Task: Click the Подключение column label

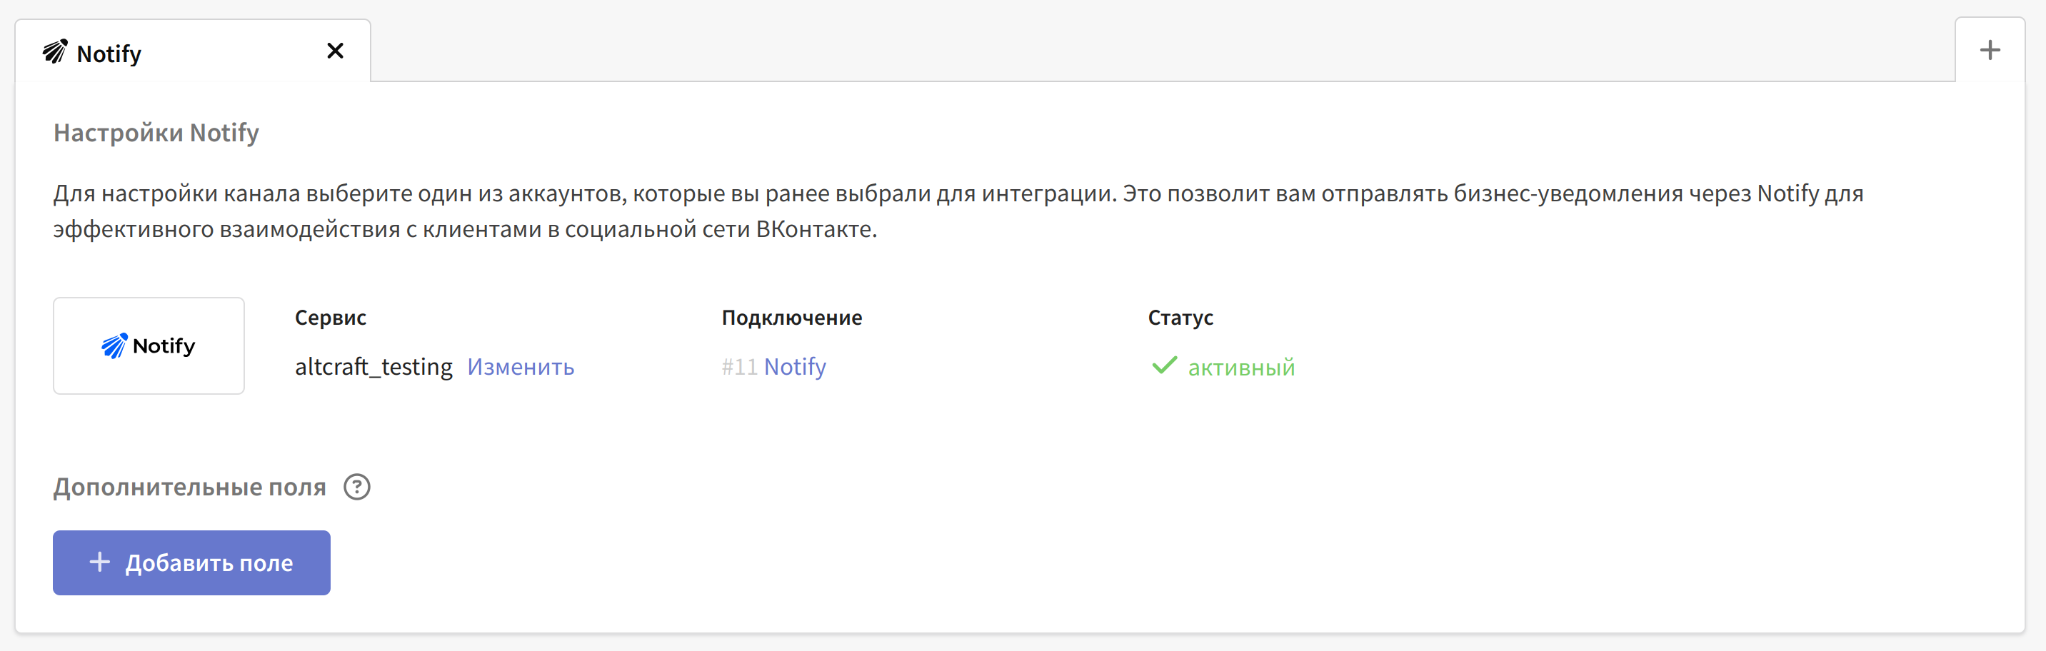Action: point(791,318)
